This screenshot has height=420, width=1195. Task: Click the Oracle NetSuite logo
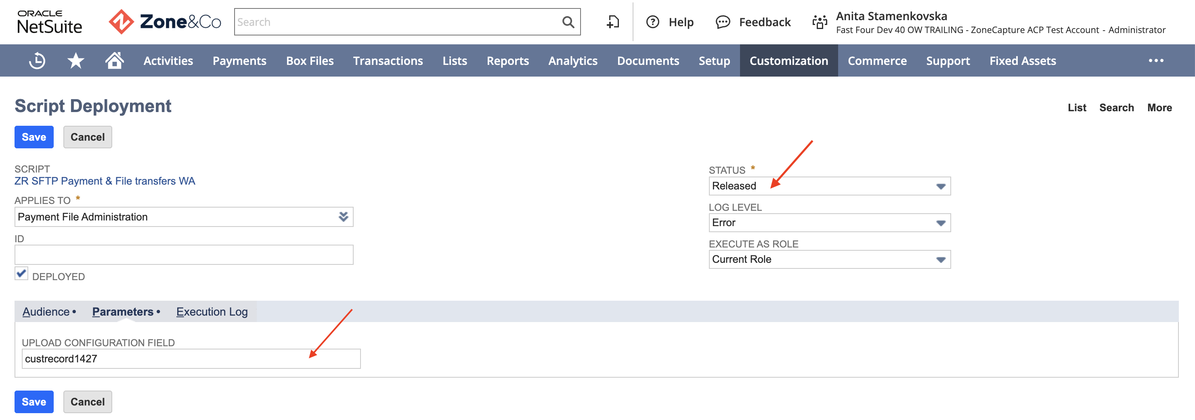49,22
